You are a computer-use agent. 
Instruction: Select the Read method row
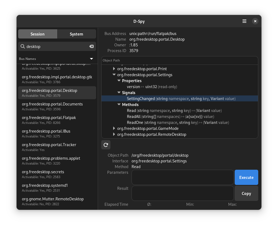click(179, 110)
